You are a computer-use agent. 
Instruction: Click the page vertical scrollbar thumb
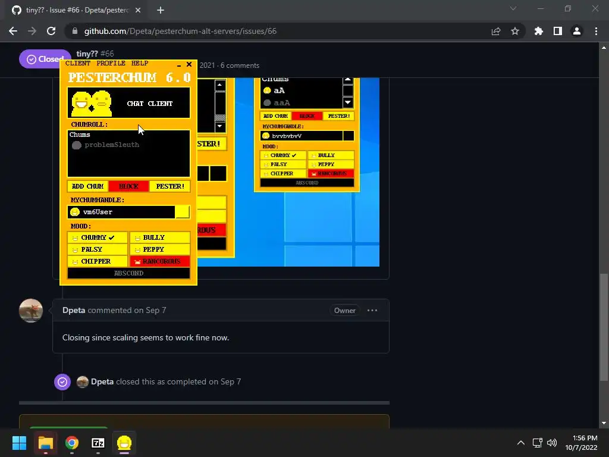[604, 327]
